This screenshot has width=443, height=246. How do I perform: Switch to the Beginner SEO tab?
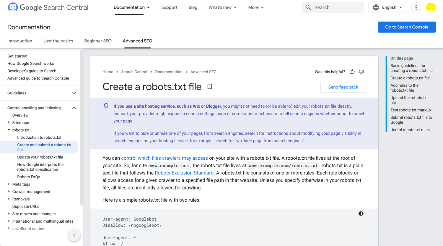[x=98, y=41]
